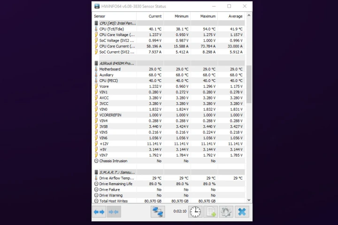Click the SoC Current lightning icon

click(x=96, y=52)
